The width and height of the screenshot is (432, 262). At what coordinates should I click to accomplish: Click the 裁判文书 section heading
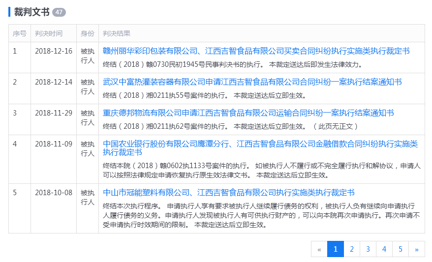point(31,12)
